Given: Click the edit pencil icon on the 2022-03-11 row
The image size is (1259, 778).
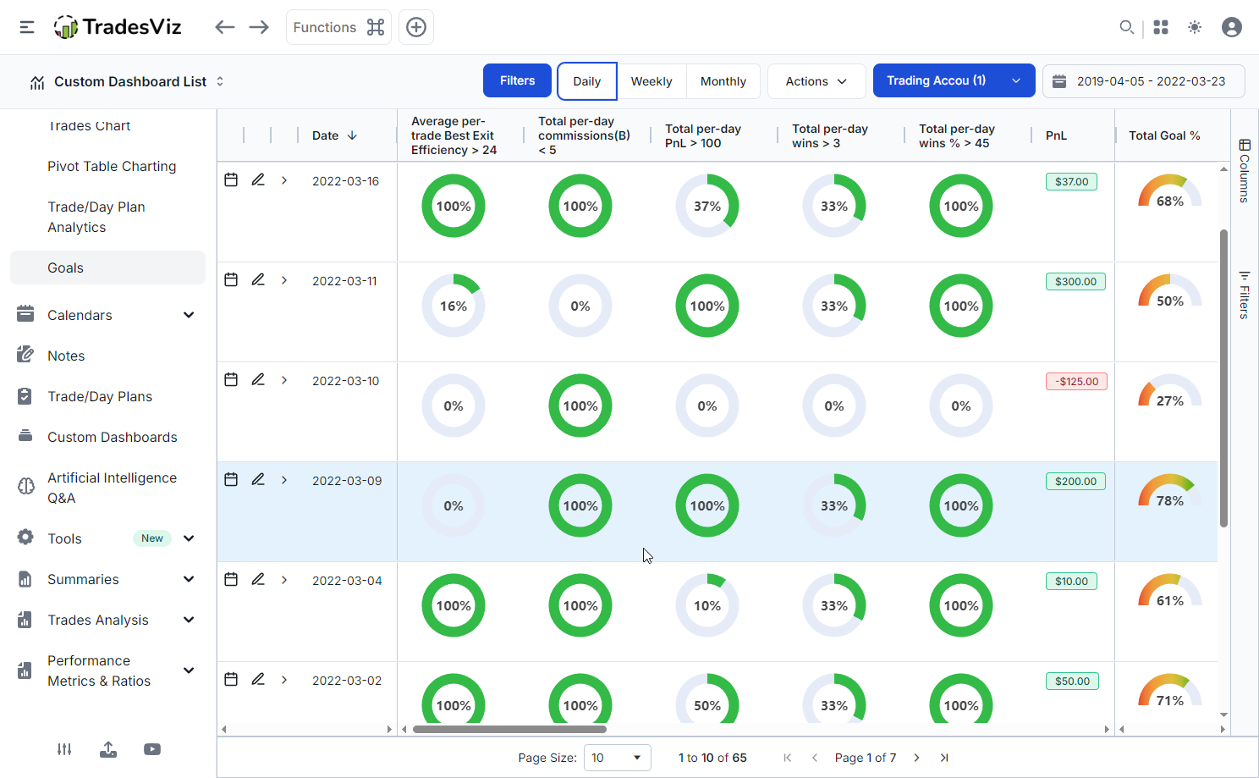Looking at the screenshot, I should pyautogui.click(x=258, y=279).
